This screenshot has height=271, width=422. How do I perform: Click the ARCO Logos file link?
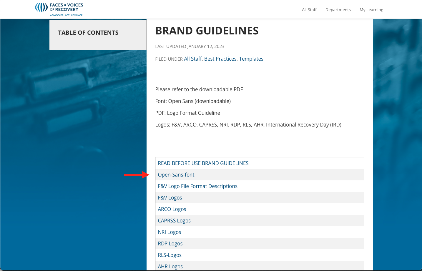(172, 209)
